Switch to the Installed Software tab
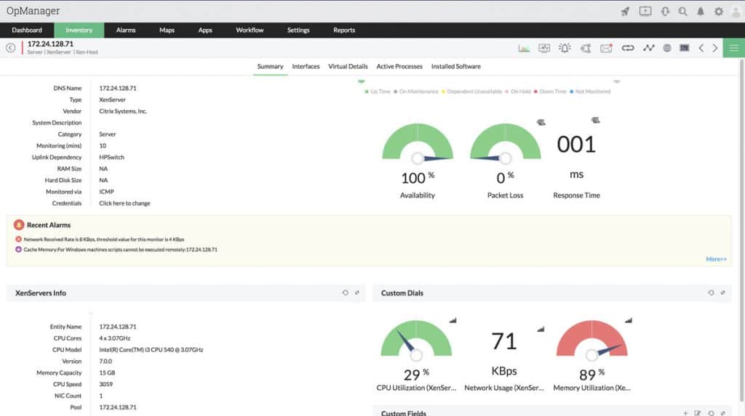 tap(455, 66)
